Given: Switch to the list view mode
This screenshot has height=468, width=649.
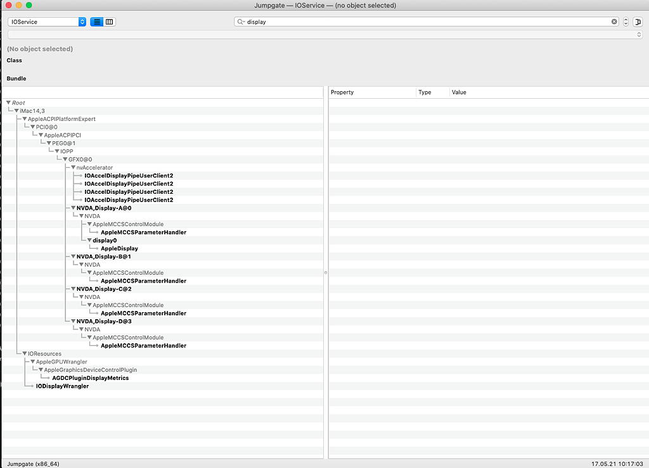Looking at the screenshot, I should tap(96, 22).
